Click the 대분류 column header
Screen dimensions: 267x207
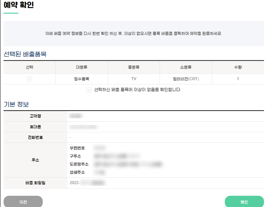pos(82,67)
